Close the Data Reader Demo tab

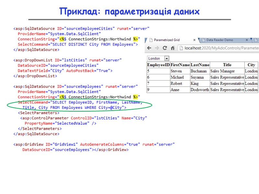(247, 40)
